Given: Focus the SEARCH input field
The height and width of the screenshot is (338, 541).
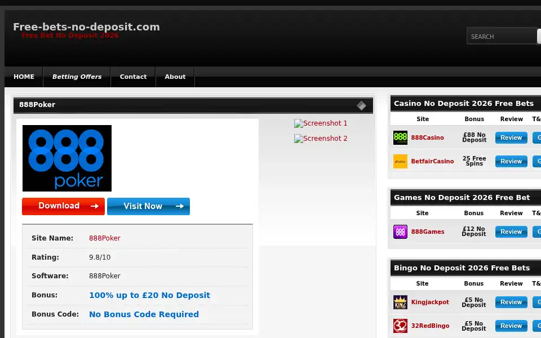Looking at the screenshot, I should coord(502,36).
